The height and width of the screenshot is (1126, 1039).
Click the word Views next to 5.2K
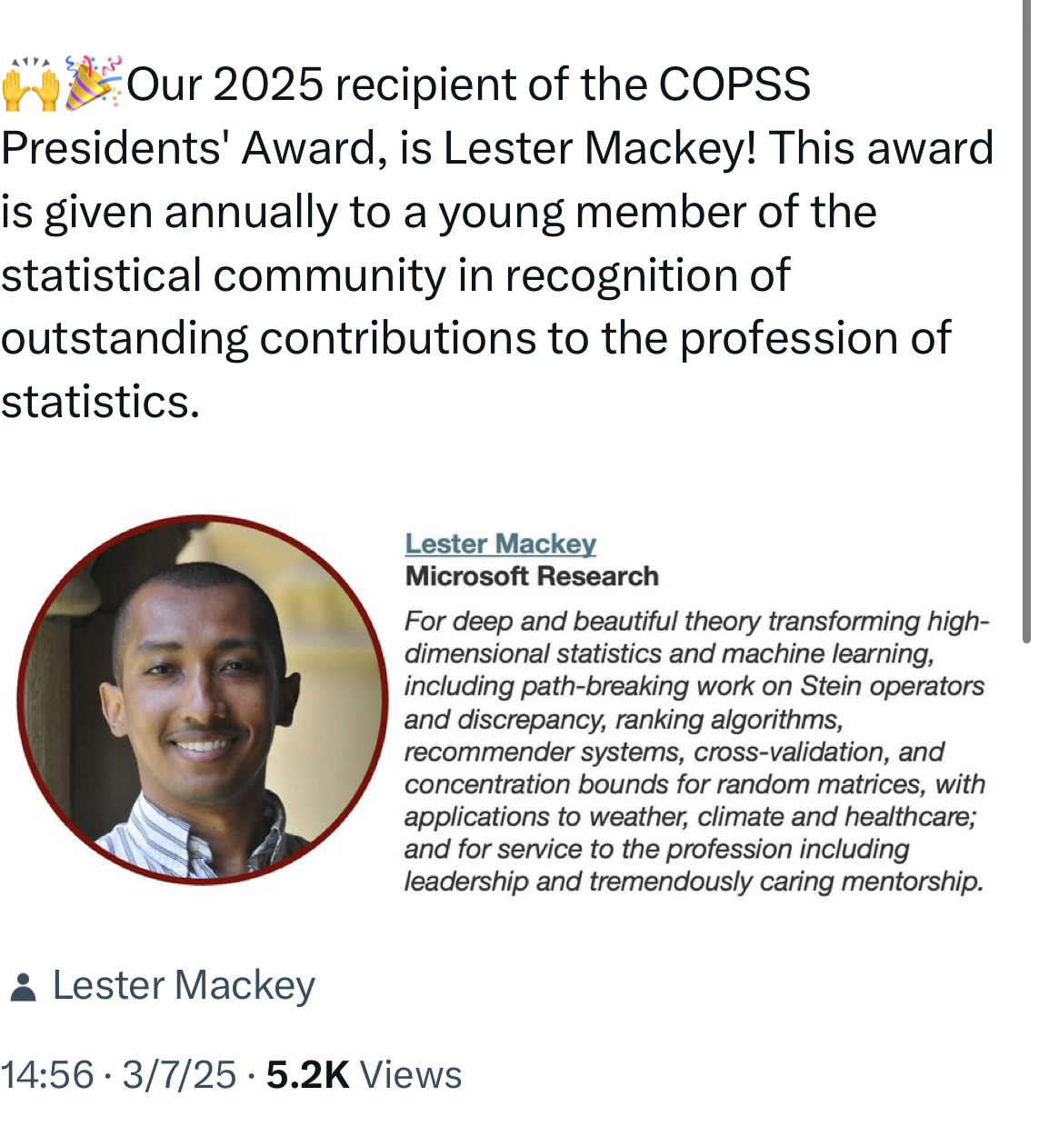point(411,1074)
